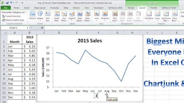184x103 pixels.
Task: Click Reset to Match Style
Action: click(13, 20)
